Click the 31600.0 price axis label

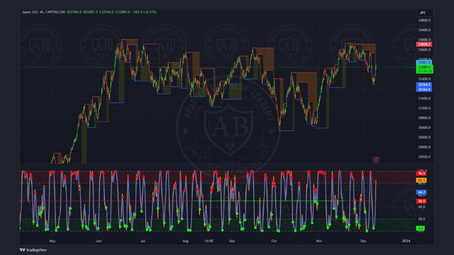click(x=424, y=98)
